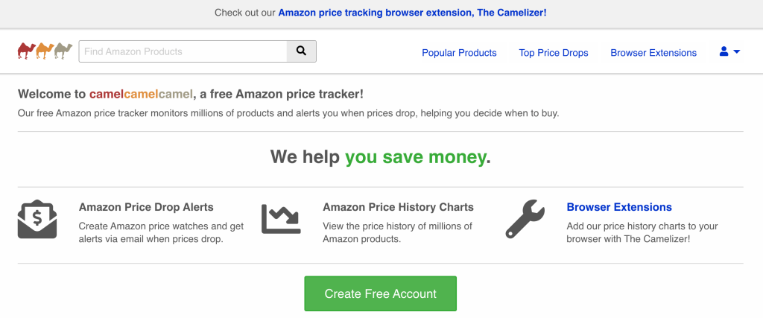
Task: Click the tan camel logo icon
Action: point(63,51)
